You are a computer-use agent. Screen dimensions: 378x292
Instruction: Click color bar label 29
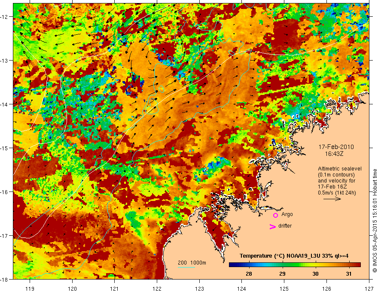click(282, 274)
